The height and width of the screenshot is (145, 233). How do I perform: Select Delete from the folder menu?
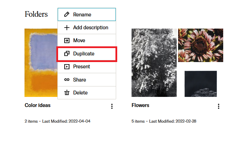87,93
